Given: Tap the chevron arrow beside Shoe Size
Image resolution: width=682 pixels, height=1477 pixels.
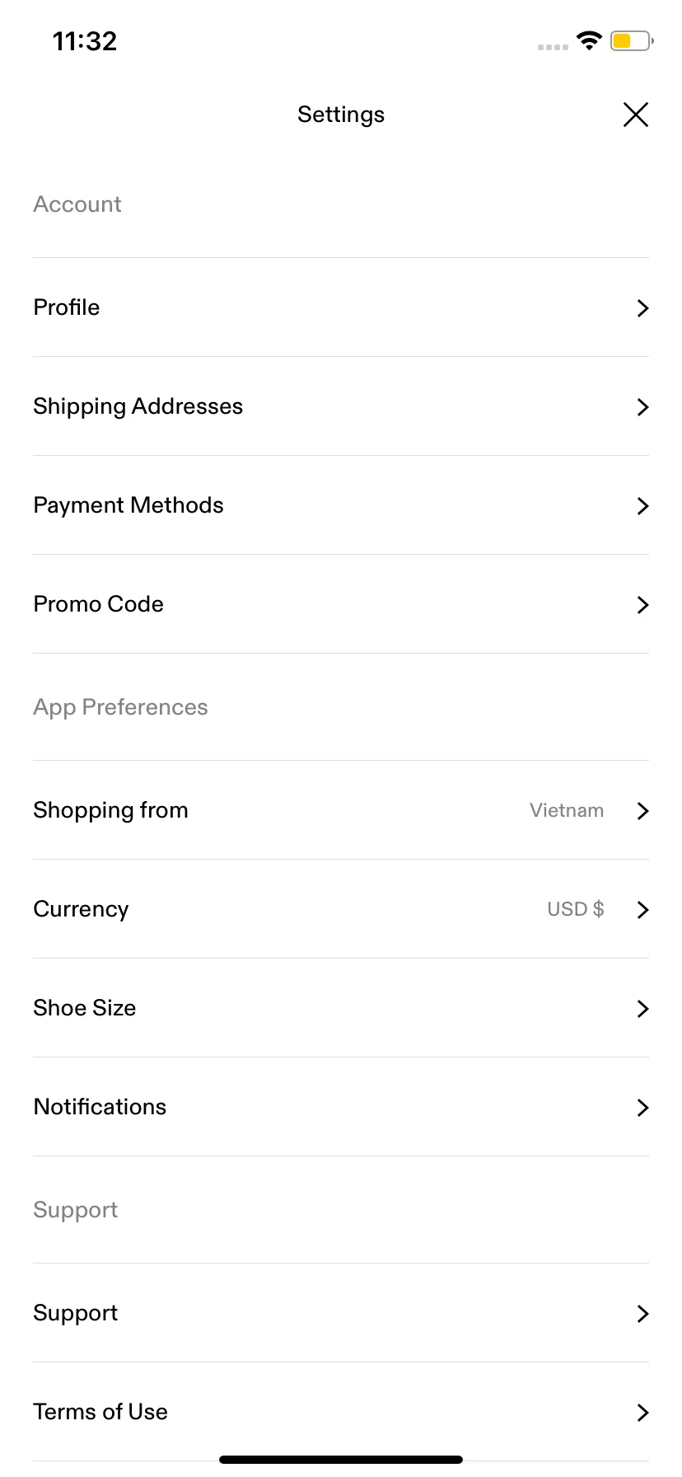Looking at the screenshot, I should [x=643, y=1009].
